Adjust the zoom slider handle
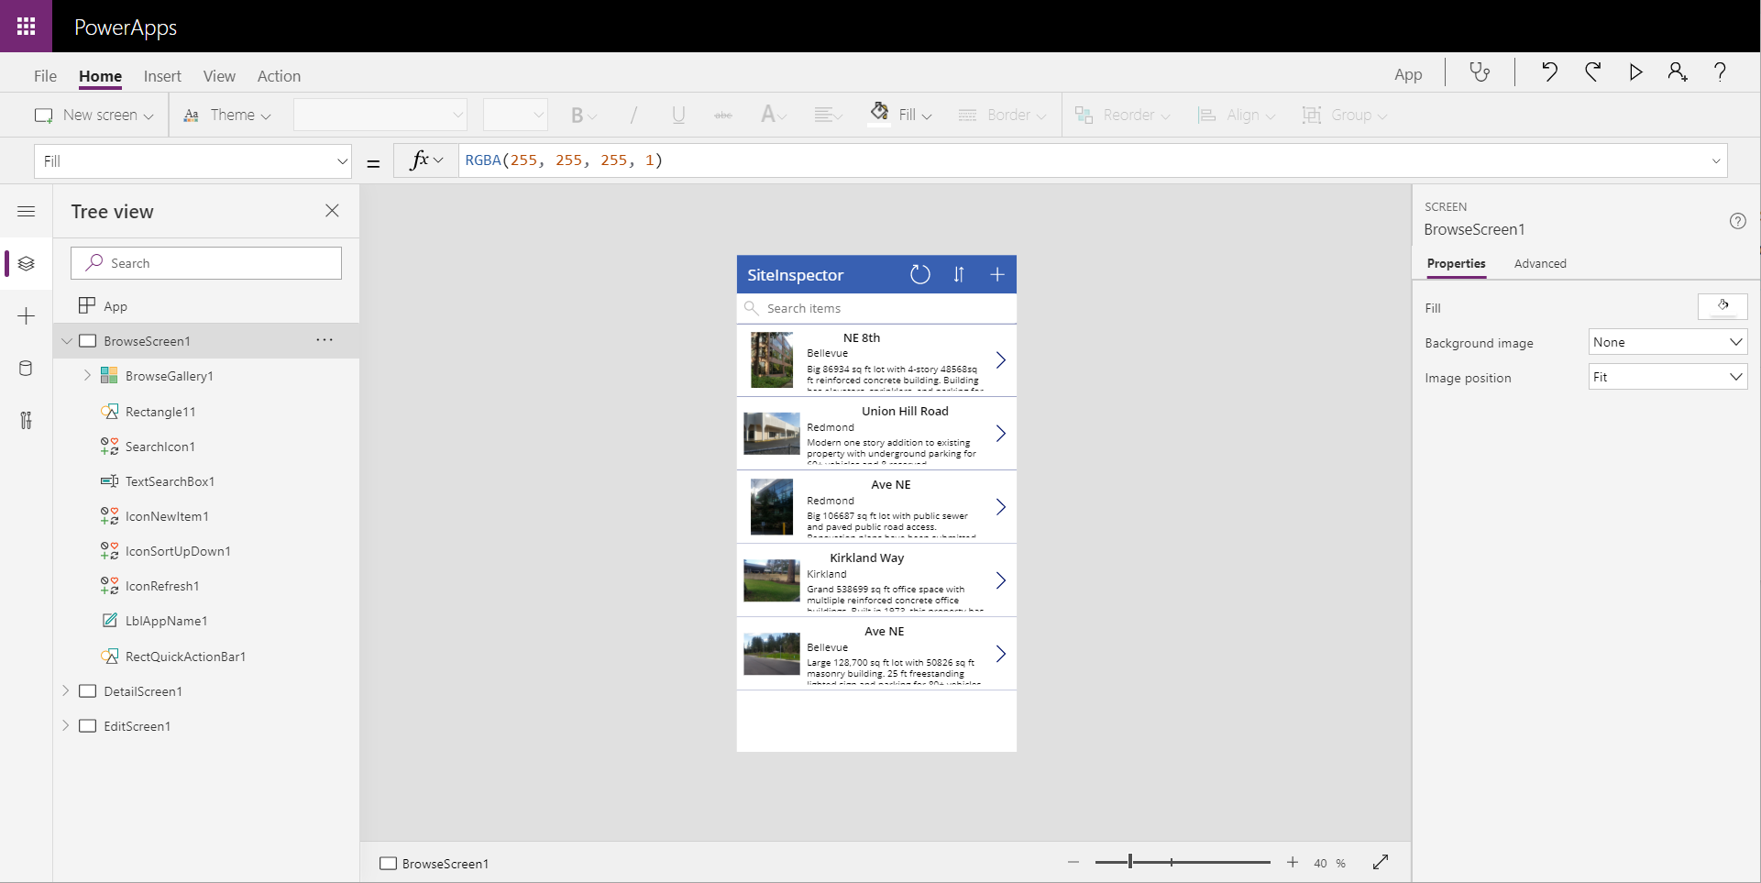Image resolution: width=1761 pixels, height=883 pixels. [x=1130, y=862]
